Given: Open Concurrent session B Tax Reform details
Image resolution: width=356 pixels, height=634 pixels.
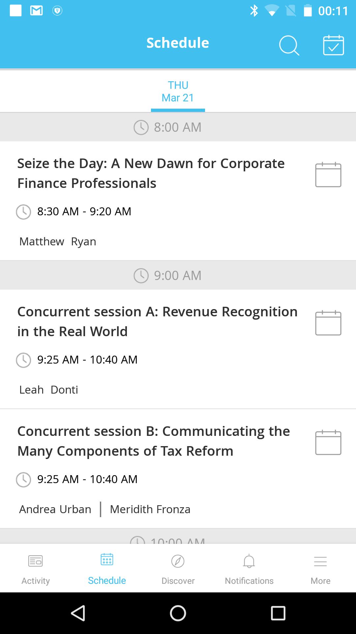Looking at the screenshot, I should coord(154,441).
